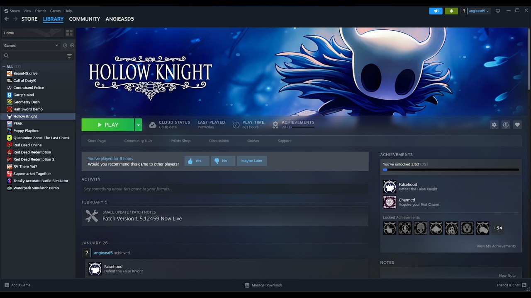
Task: Open Hollow Knight settings gear
Action: coord(494,125)
